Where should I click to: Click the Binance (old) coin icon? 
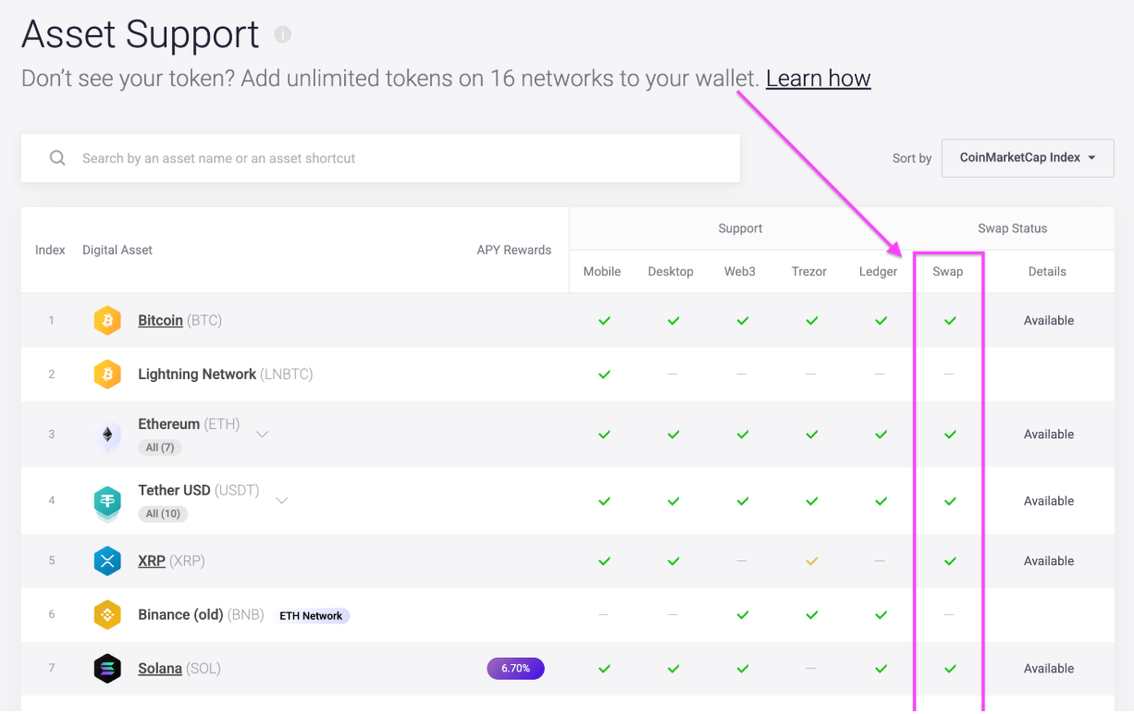(x=107, y=615)
